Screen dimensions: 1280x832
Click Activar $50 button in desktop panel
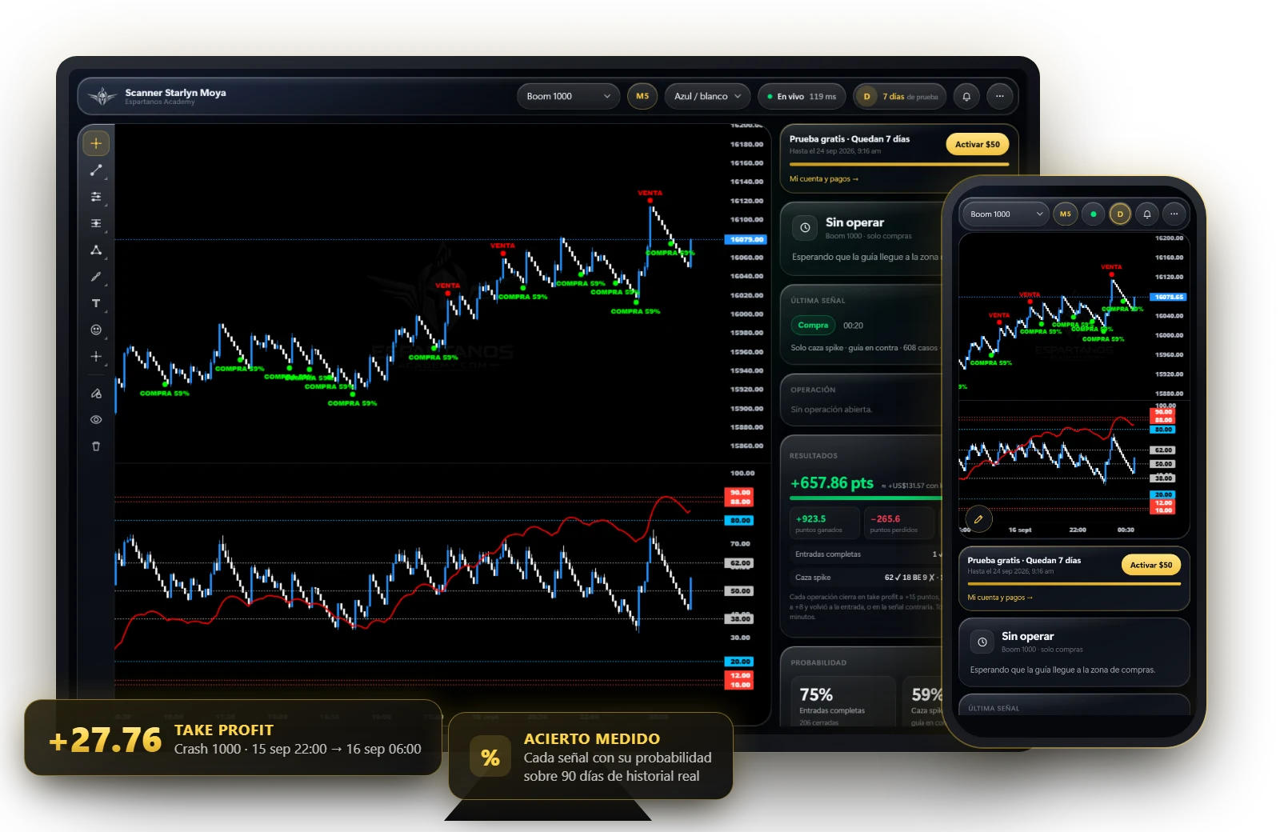[x=978, y=145]
